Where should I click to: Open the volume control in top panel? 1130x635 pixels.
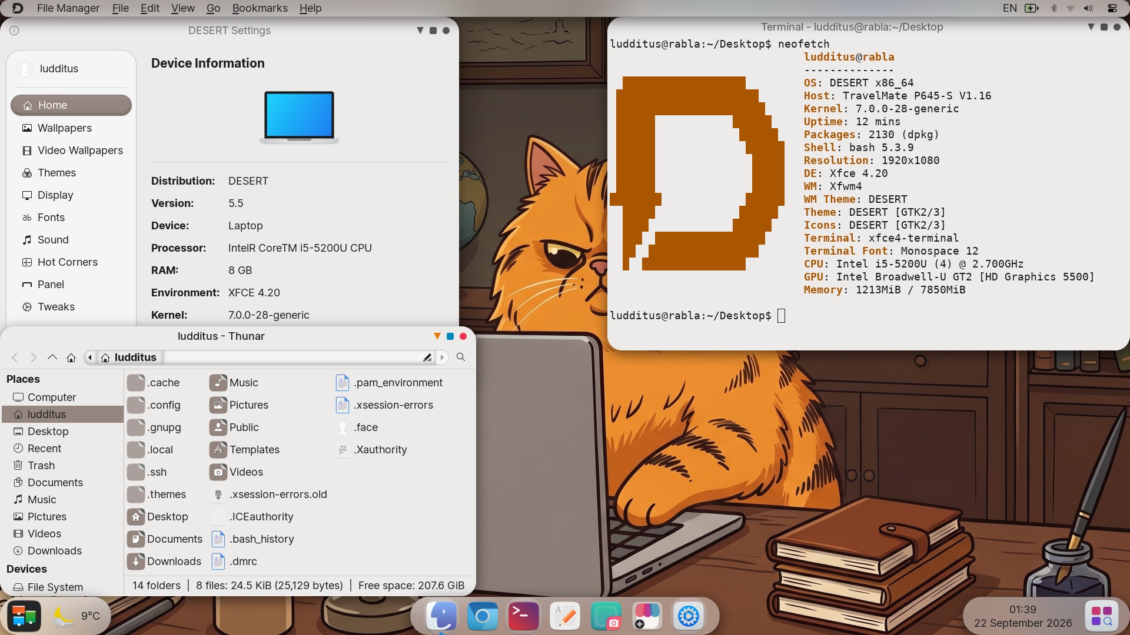click(x=1088, y=8)
